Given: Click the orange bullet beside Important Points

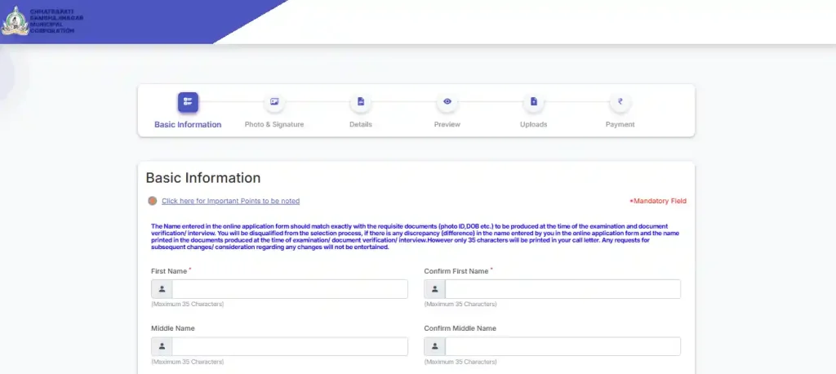Looking at the screenshot, I should tap(152, 201).
